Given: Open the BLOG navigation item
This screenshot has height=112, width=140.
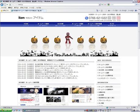Looking at the screenshot, I should coord(112,24).
